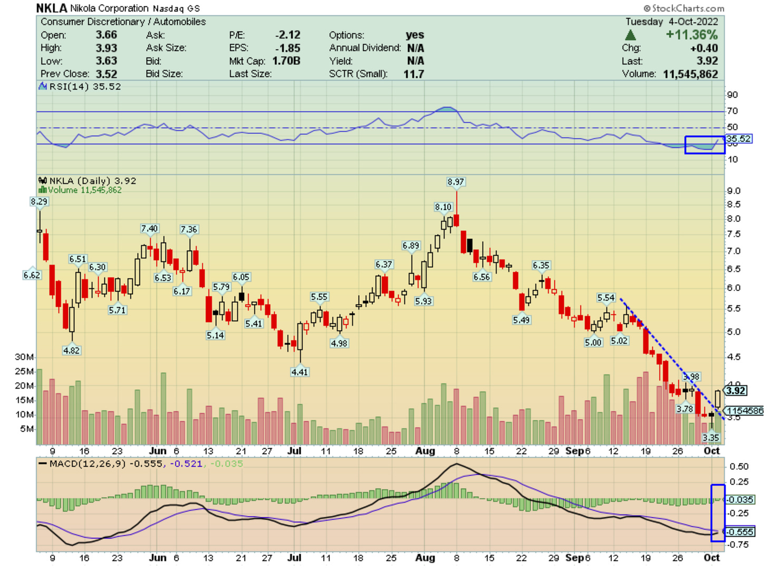Click the 8.97 peak price label

coord(456,182)
